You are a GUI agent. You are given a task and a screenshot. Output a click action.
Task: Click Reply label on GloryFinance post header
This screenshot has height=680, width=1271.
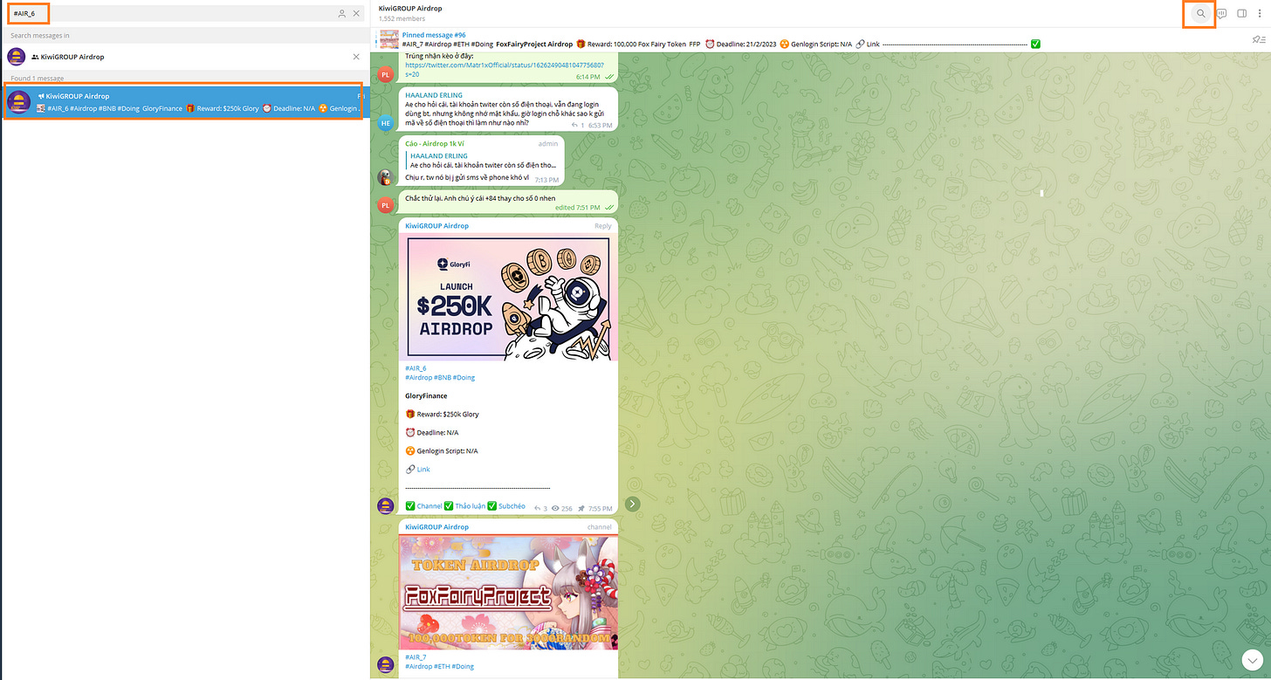coord(603,226)
